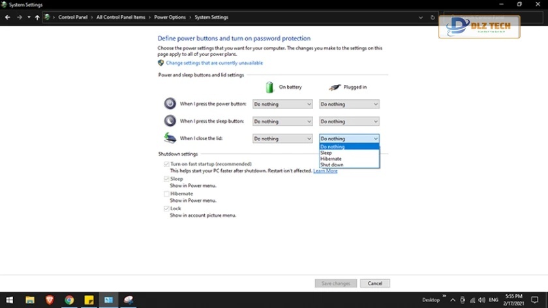Open the Windows Start menu
This screenshot has width=548, height=308.
[x=9, y=300]
